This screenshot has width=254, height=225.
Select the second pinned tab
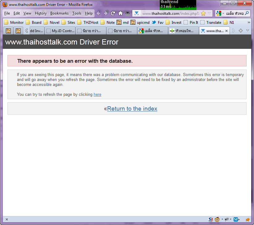click(18, 31)
